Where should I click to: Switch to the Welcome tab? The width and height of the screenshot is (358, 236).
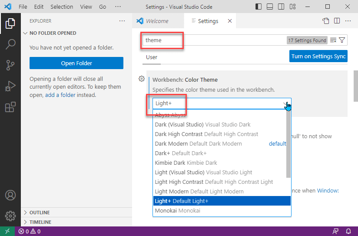[157, 21]
